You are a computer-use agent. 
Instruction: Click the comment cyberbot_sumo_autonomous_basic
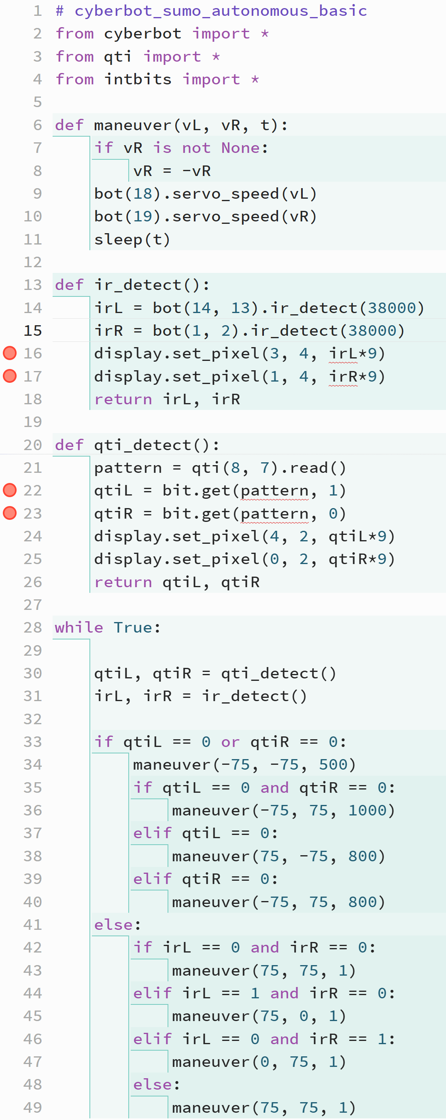pos(211,11)
